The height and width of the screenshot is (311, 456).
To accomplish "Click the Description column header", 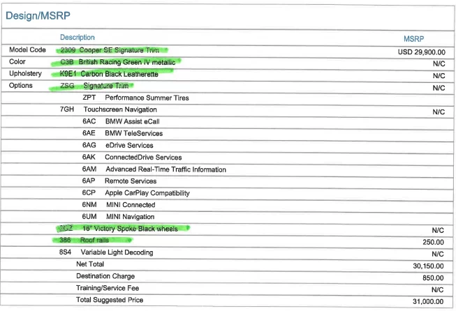I will coord(77,37).
